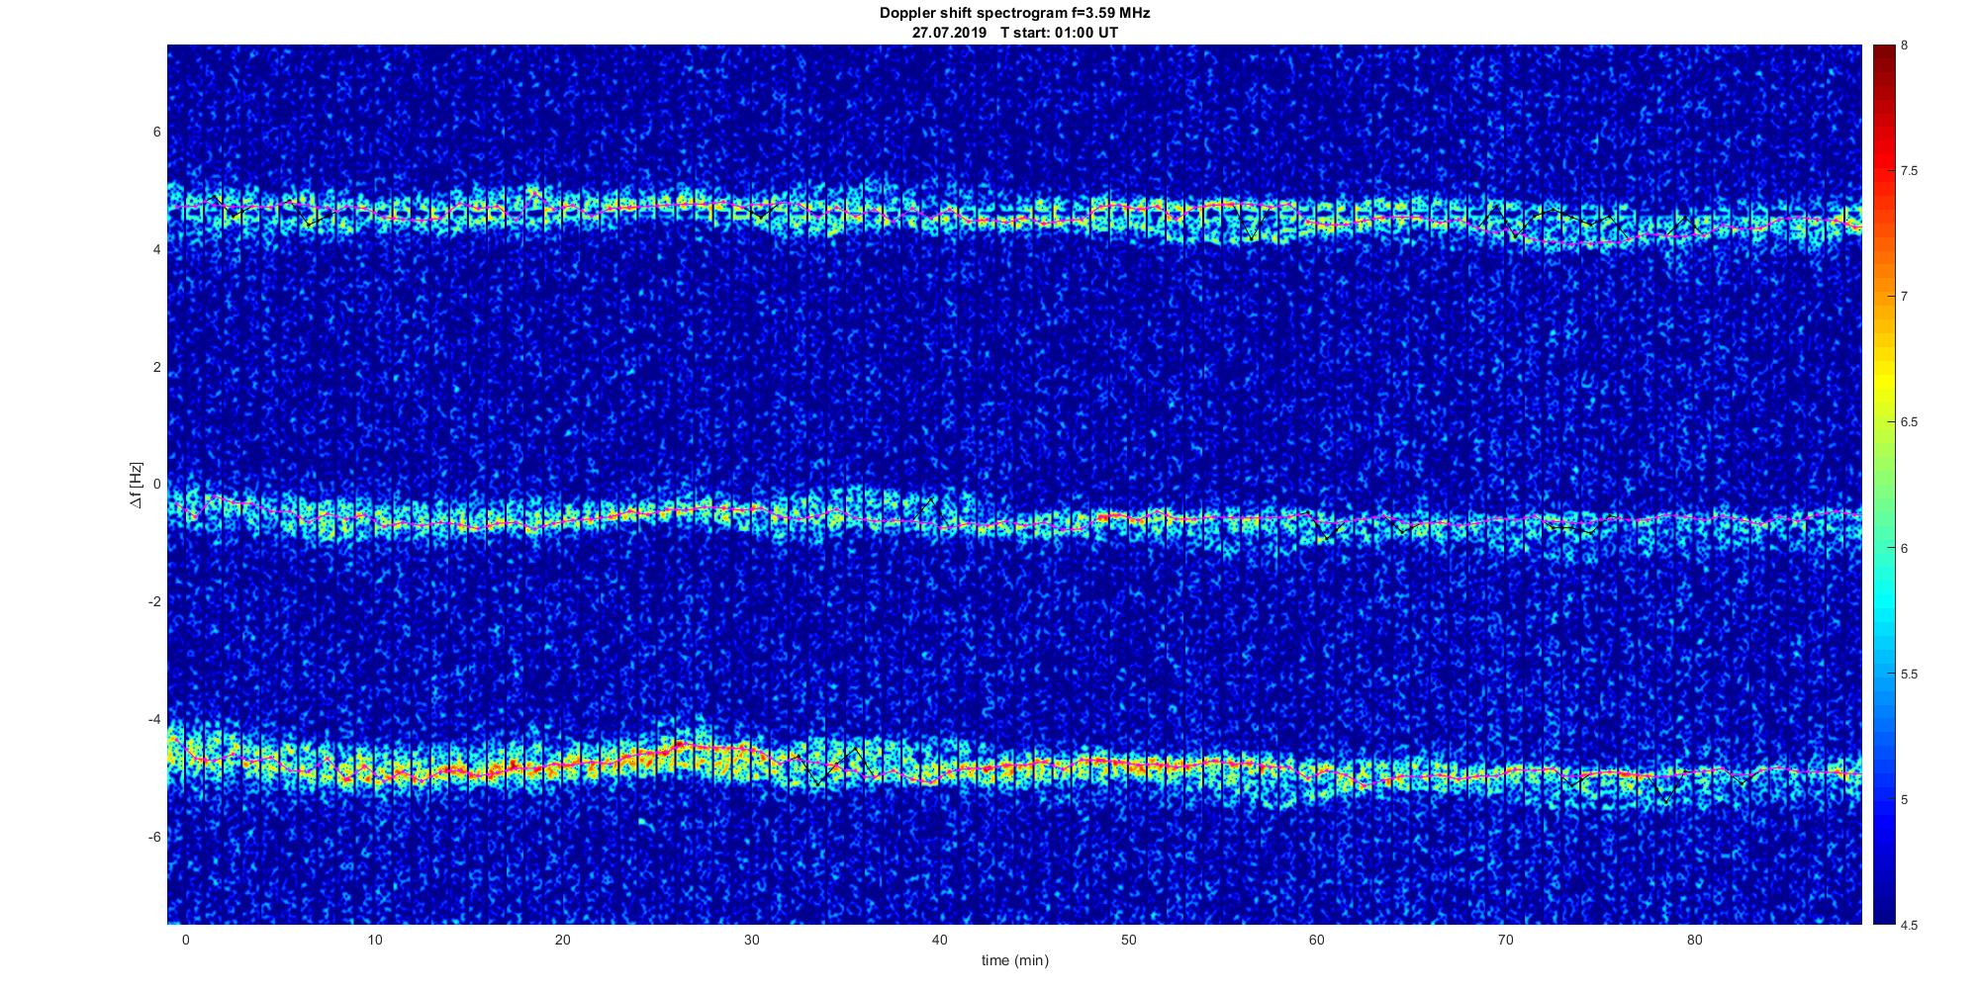Click y-axis tick label '-6'
Viewport: 1979px width, 992px height.
tap(155, 837)
